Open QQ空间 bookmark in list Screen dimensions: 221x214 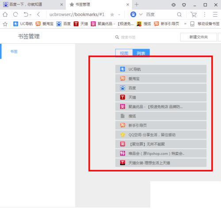click(x=161, y=134)
